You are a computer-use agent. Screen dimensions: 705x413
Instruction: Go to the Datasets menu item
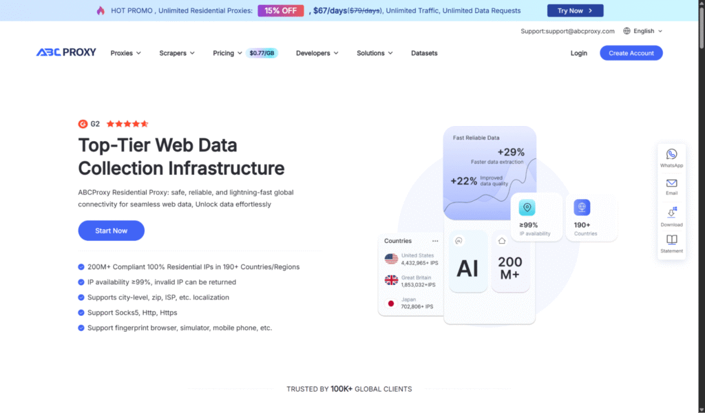424,53
